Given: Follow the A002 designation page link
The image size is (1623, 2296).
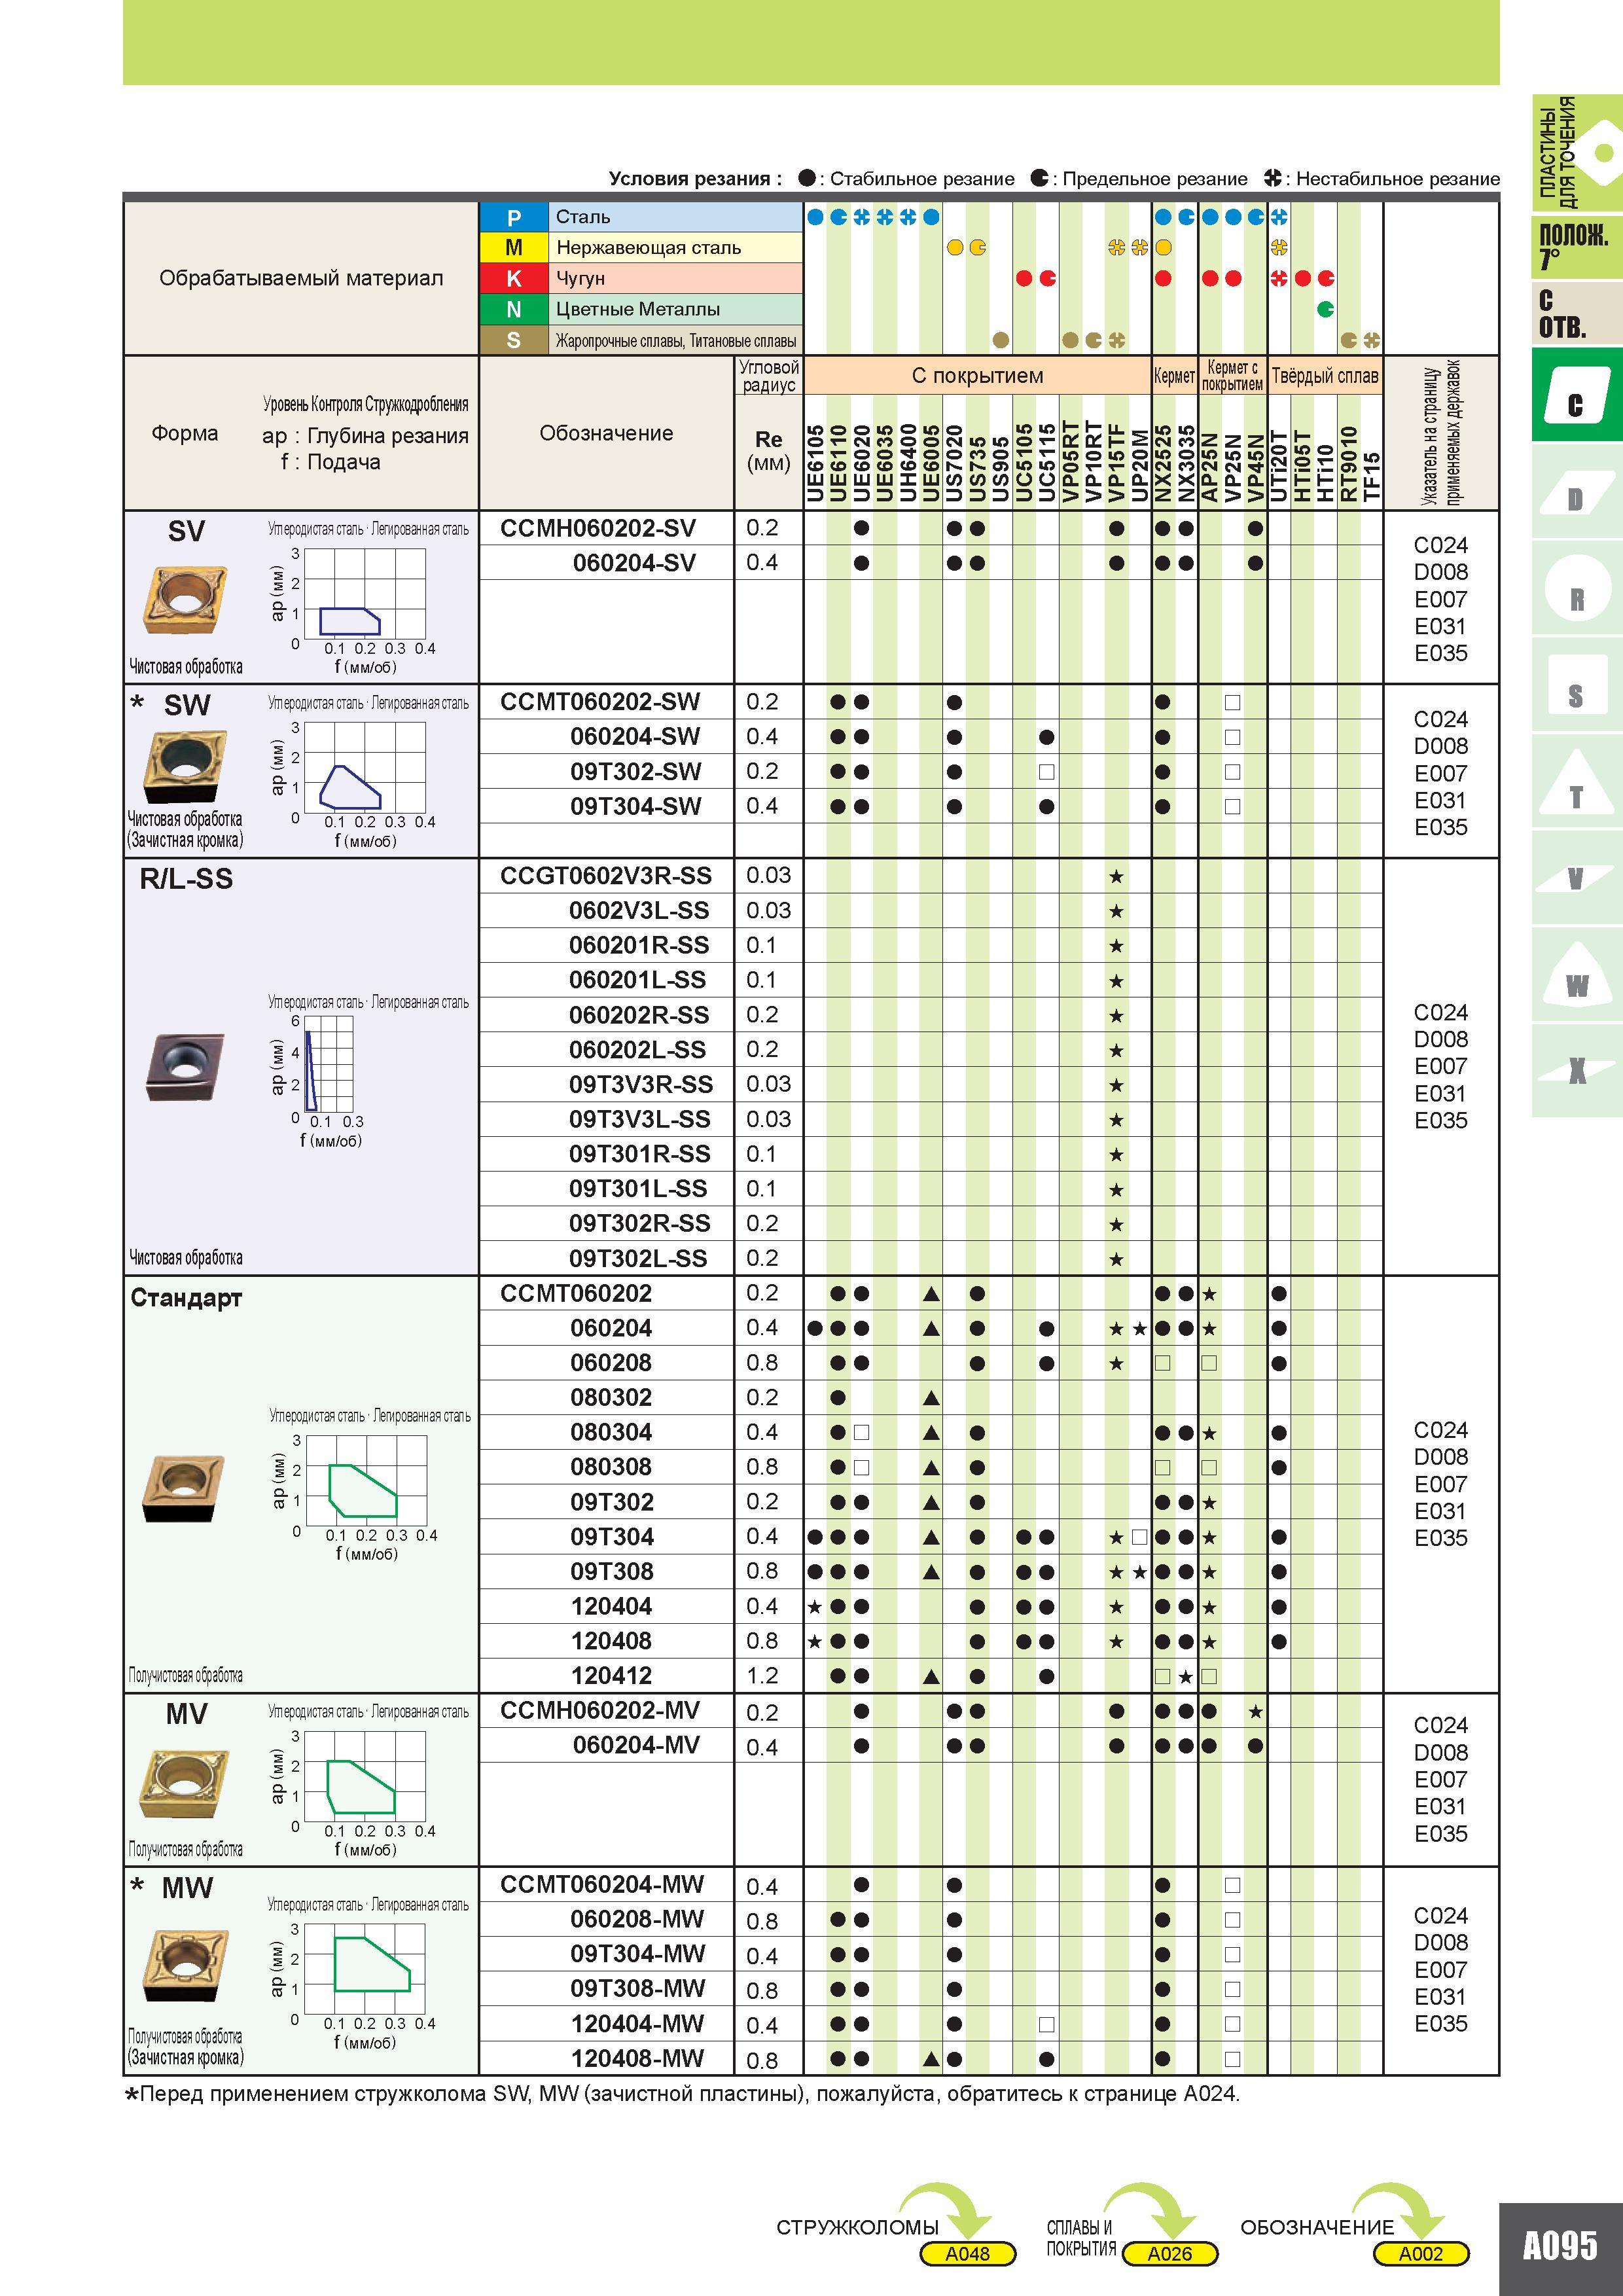Looking at the screenshot, I should point(1421,2253).
